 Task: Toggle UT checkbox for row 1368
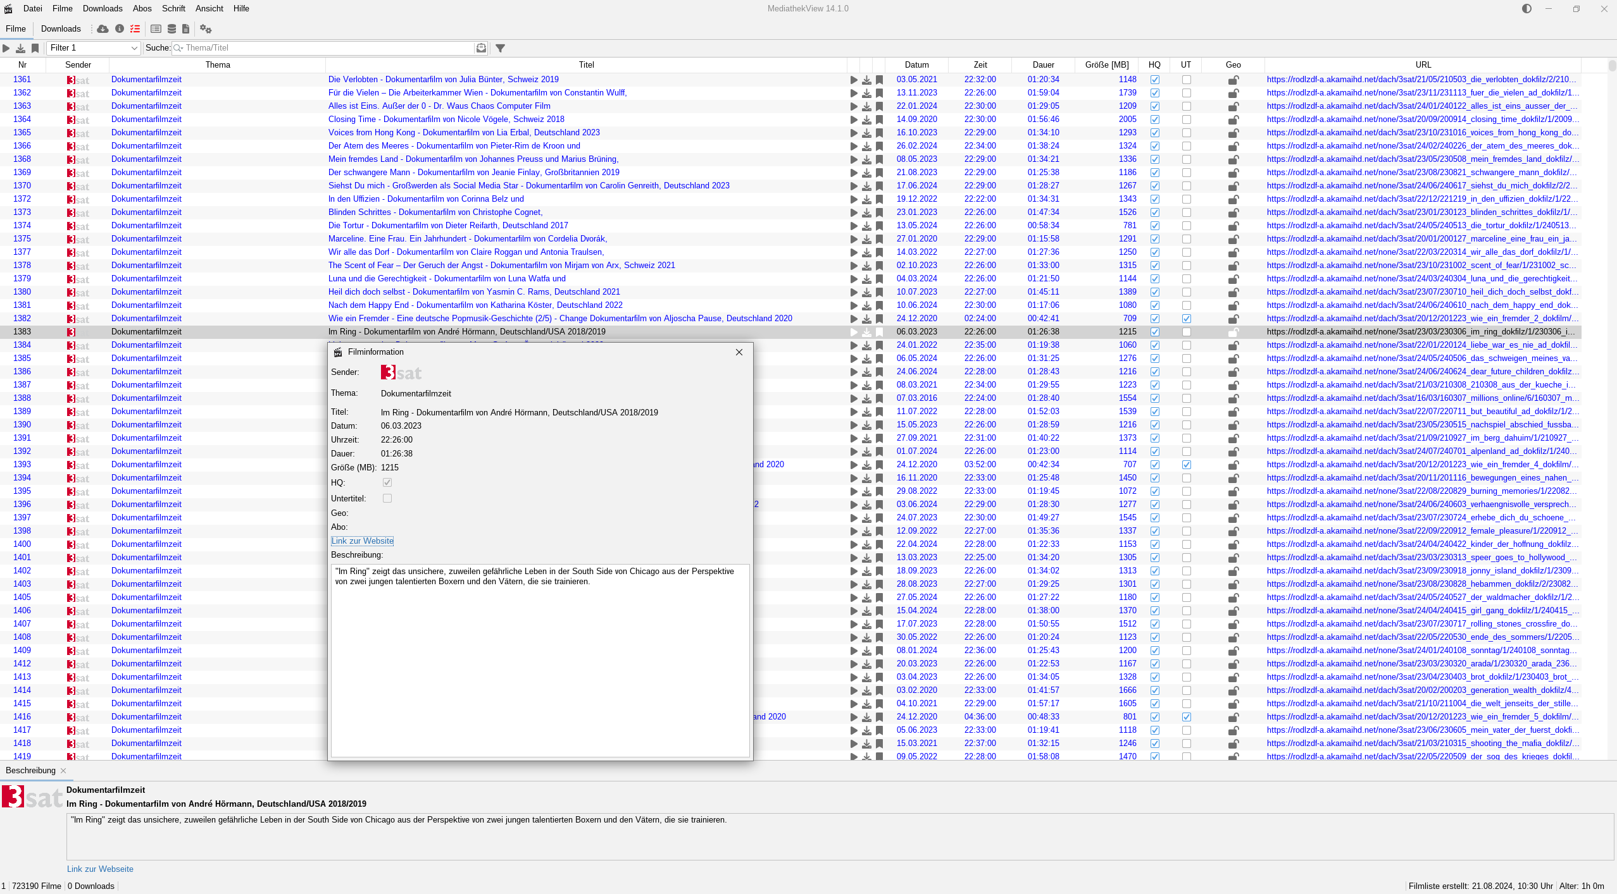pyautogui.click(x=1187, y=159)
